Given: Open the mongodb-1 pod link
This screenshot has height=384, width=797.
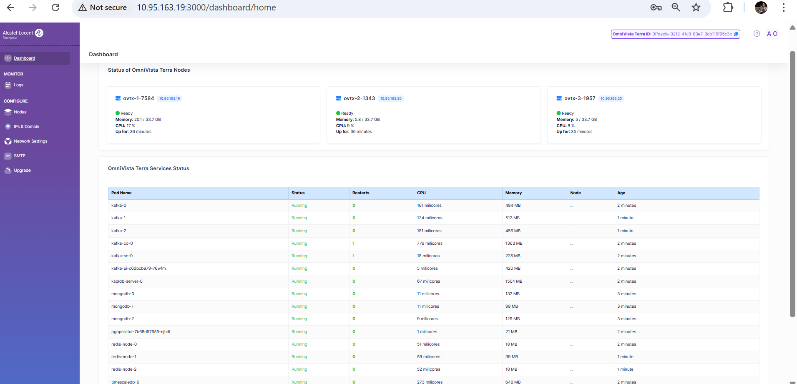Looking at the screenshot, I should (122, 306).
